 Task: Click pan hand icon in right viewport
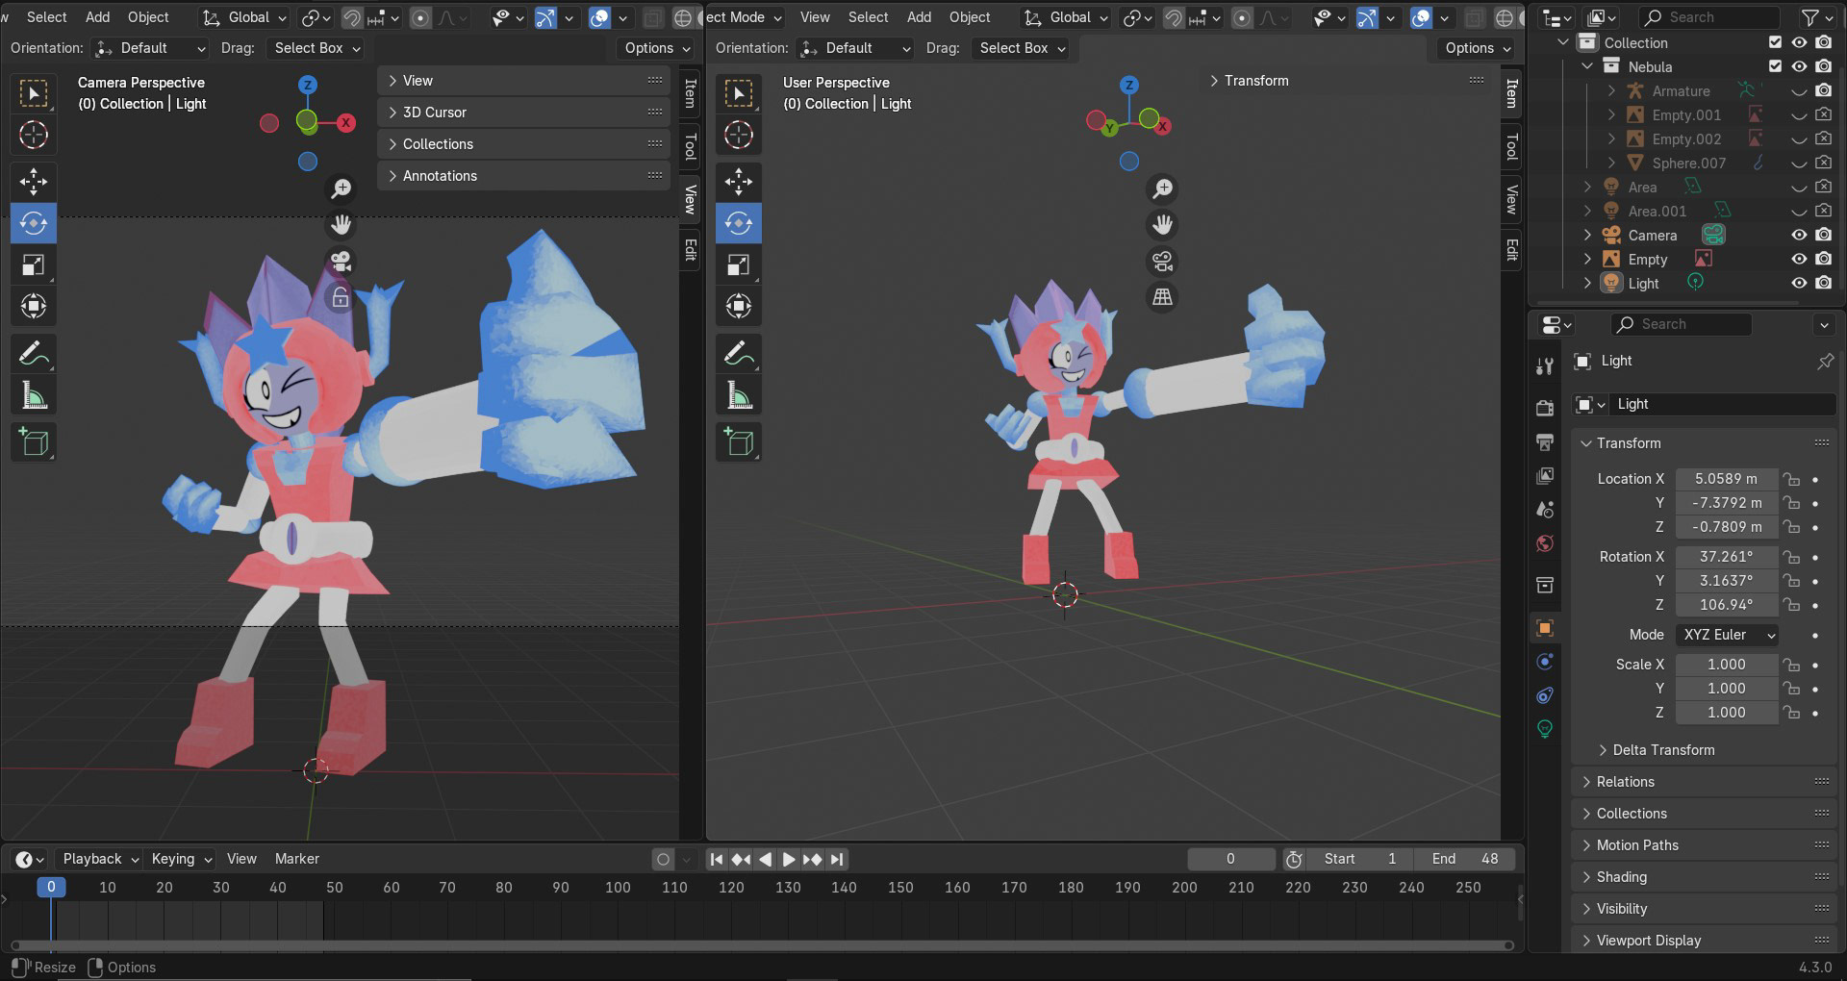tap(1163, 225)
